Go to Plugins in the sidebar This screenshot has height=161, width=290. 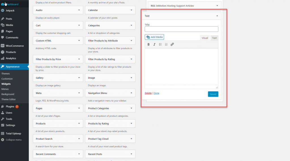point(10,107)
